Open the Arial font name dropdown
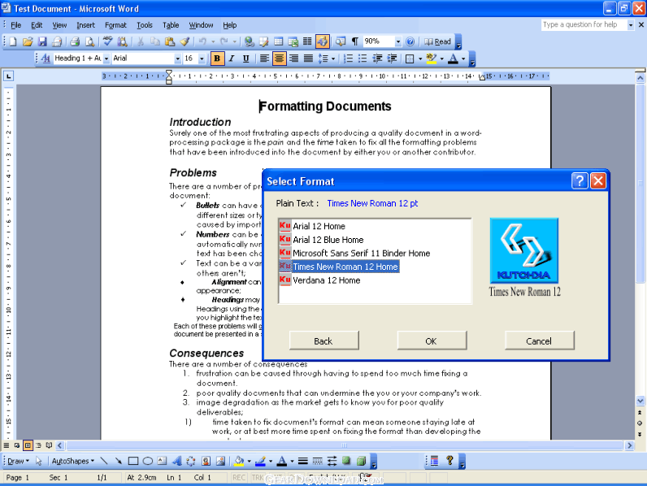647x486 pixels. [x=177, y=59]
